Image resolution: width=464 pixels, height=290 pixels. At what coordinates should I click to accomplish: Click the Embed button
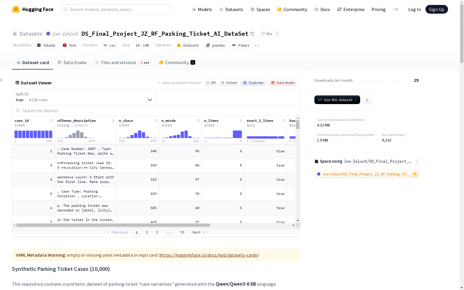point(229,83)
